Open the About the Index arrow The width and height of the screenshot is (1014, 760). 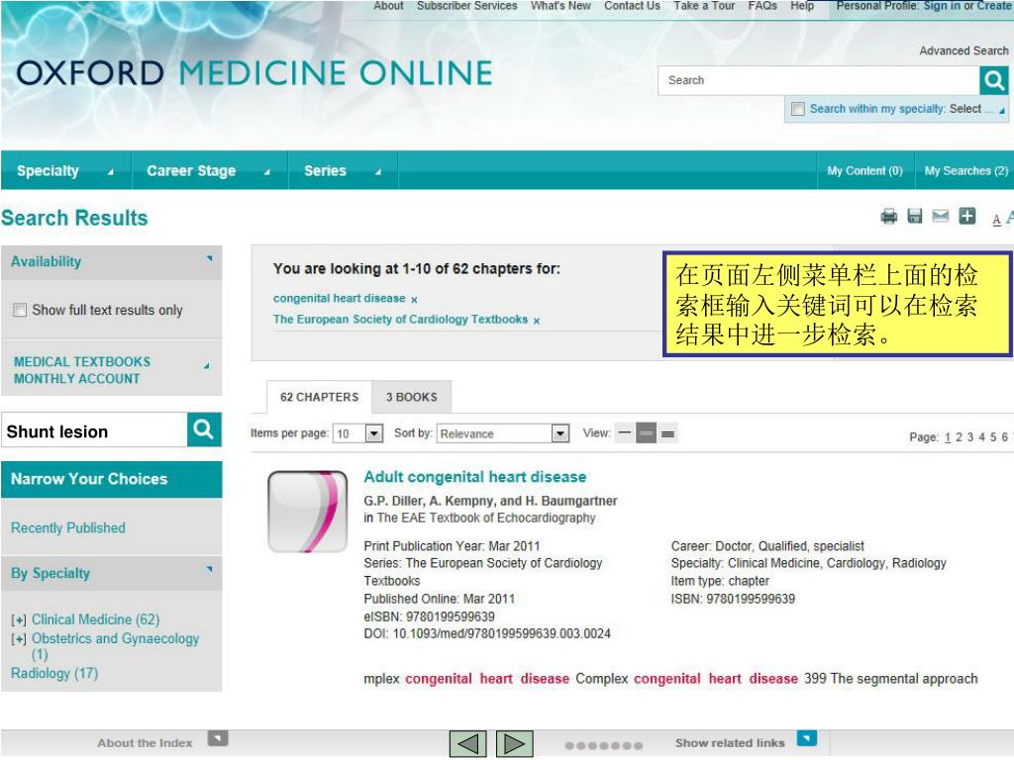[x=218, y=738]
